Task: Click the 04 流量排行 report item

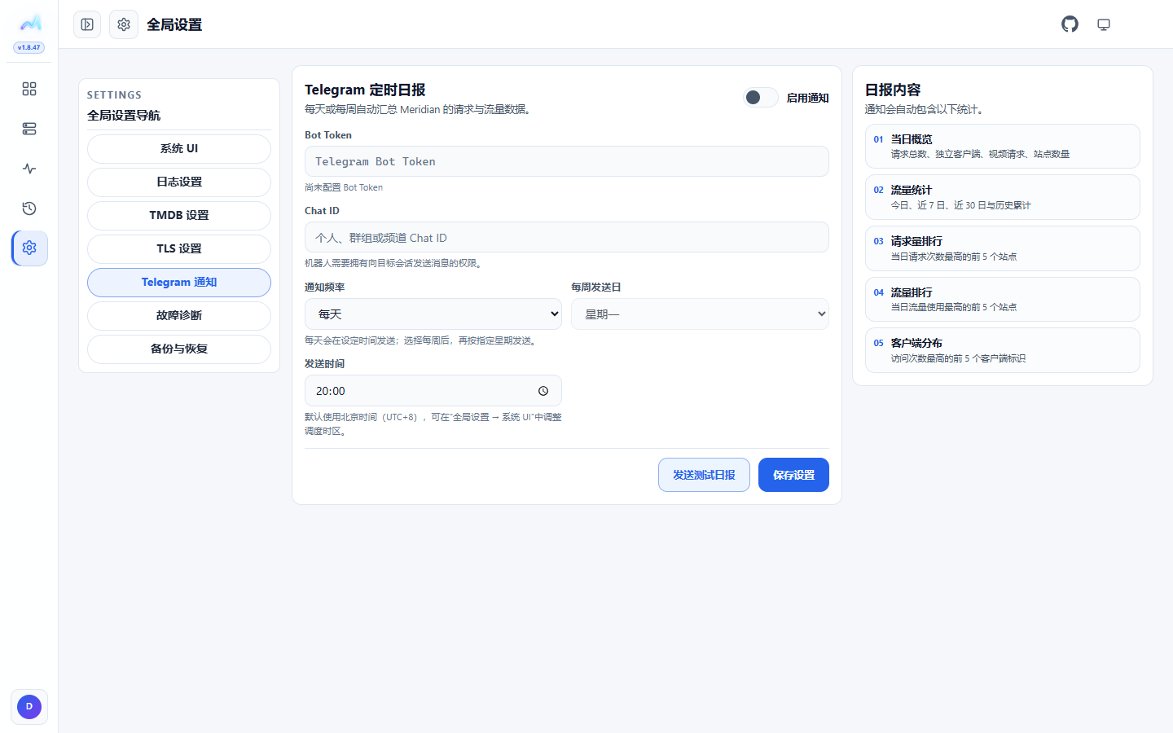Action: pyautogui.click(x=1002, y=299)
